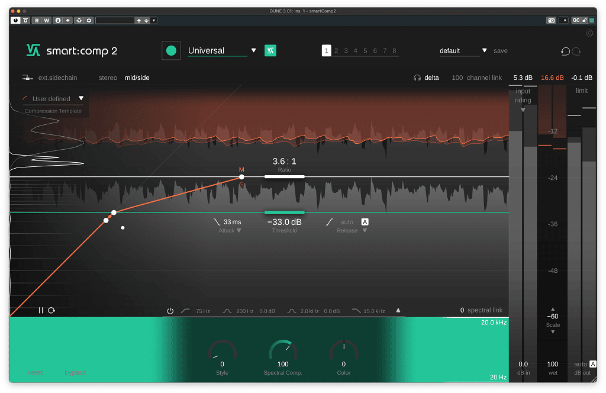Toggle the sidechain filter power icon

(x=170, y=311)
